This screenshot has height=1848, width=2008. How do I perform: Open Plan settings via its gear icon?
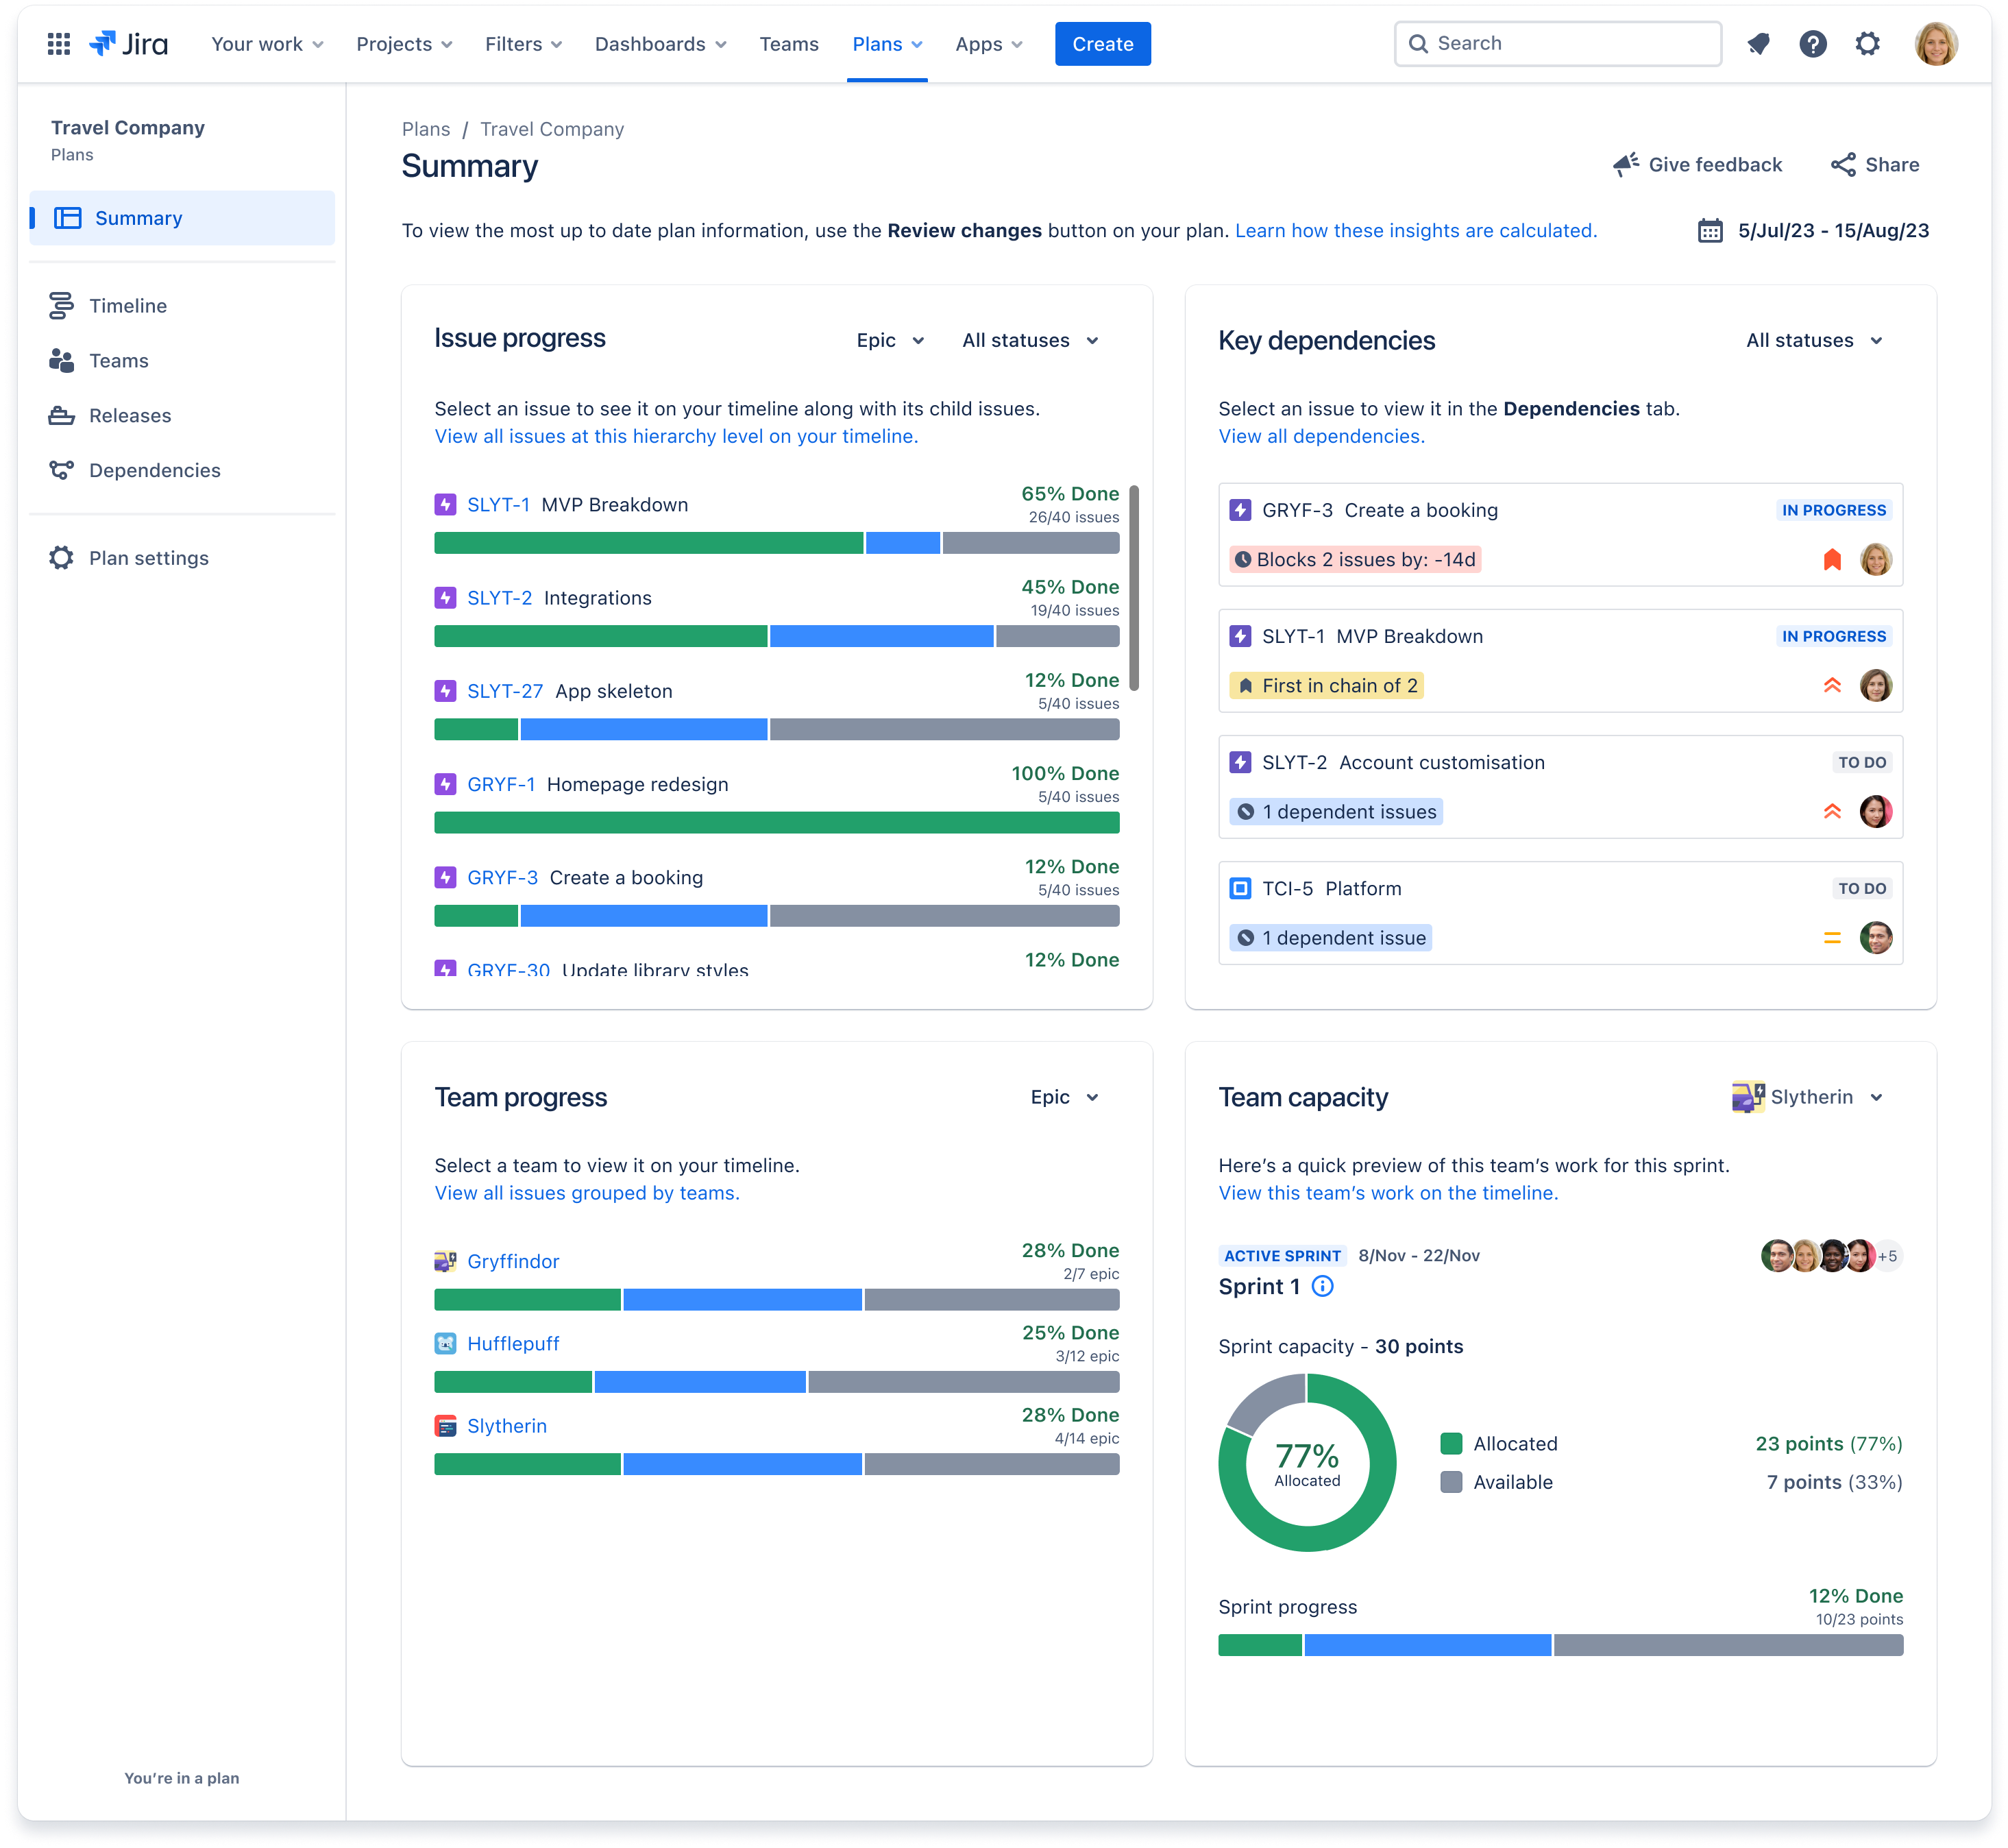[x=62, y=558]
